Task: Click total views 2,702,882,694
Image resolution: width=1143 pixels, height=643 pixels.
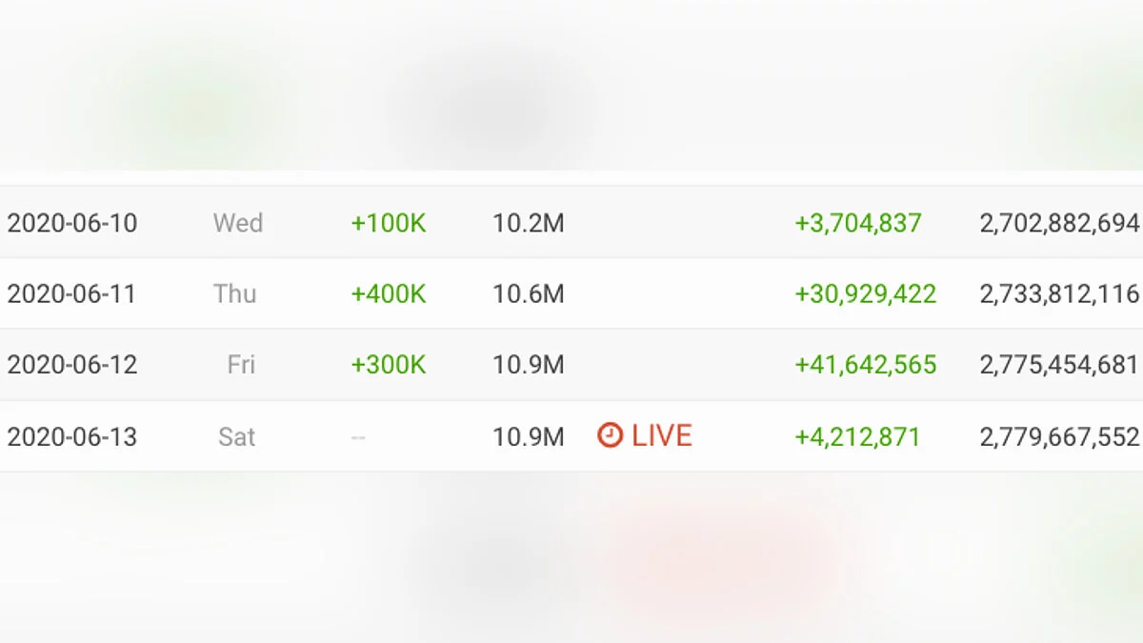Action: tap(1059, 223)
